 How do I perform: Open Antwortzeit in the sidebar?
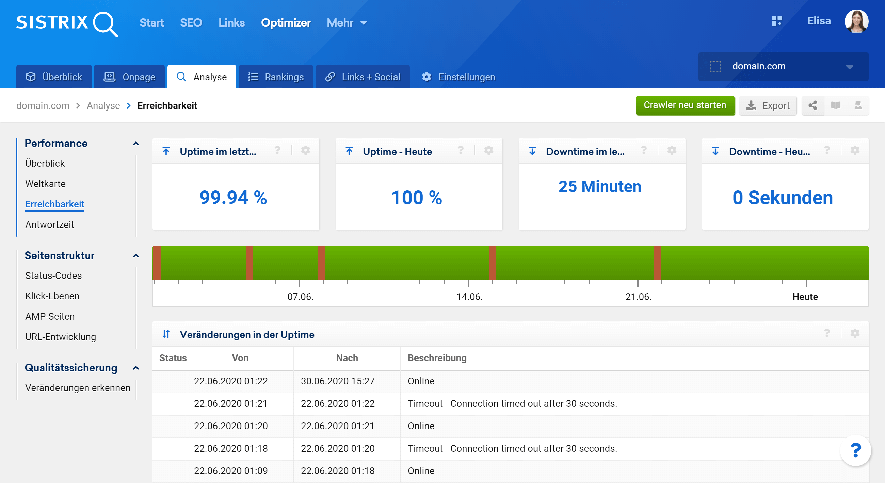coord(49,224)
